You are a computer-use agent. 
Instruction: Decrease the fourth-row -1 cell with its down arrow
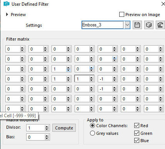pyautogui.click(x=115, y=80)
